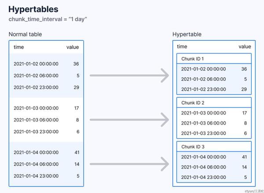
Task: Click the value column header in the Hypertable
Action: click(245, 46)
